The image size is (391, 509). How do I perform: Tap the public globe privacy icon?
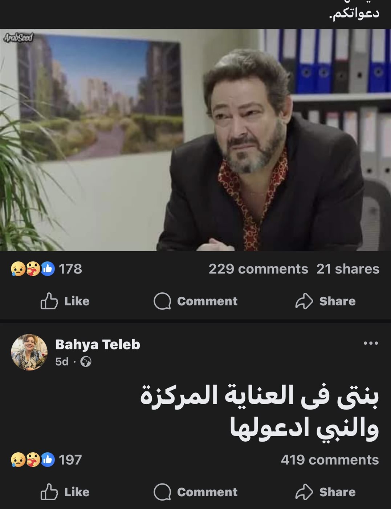86,362
